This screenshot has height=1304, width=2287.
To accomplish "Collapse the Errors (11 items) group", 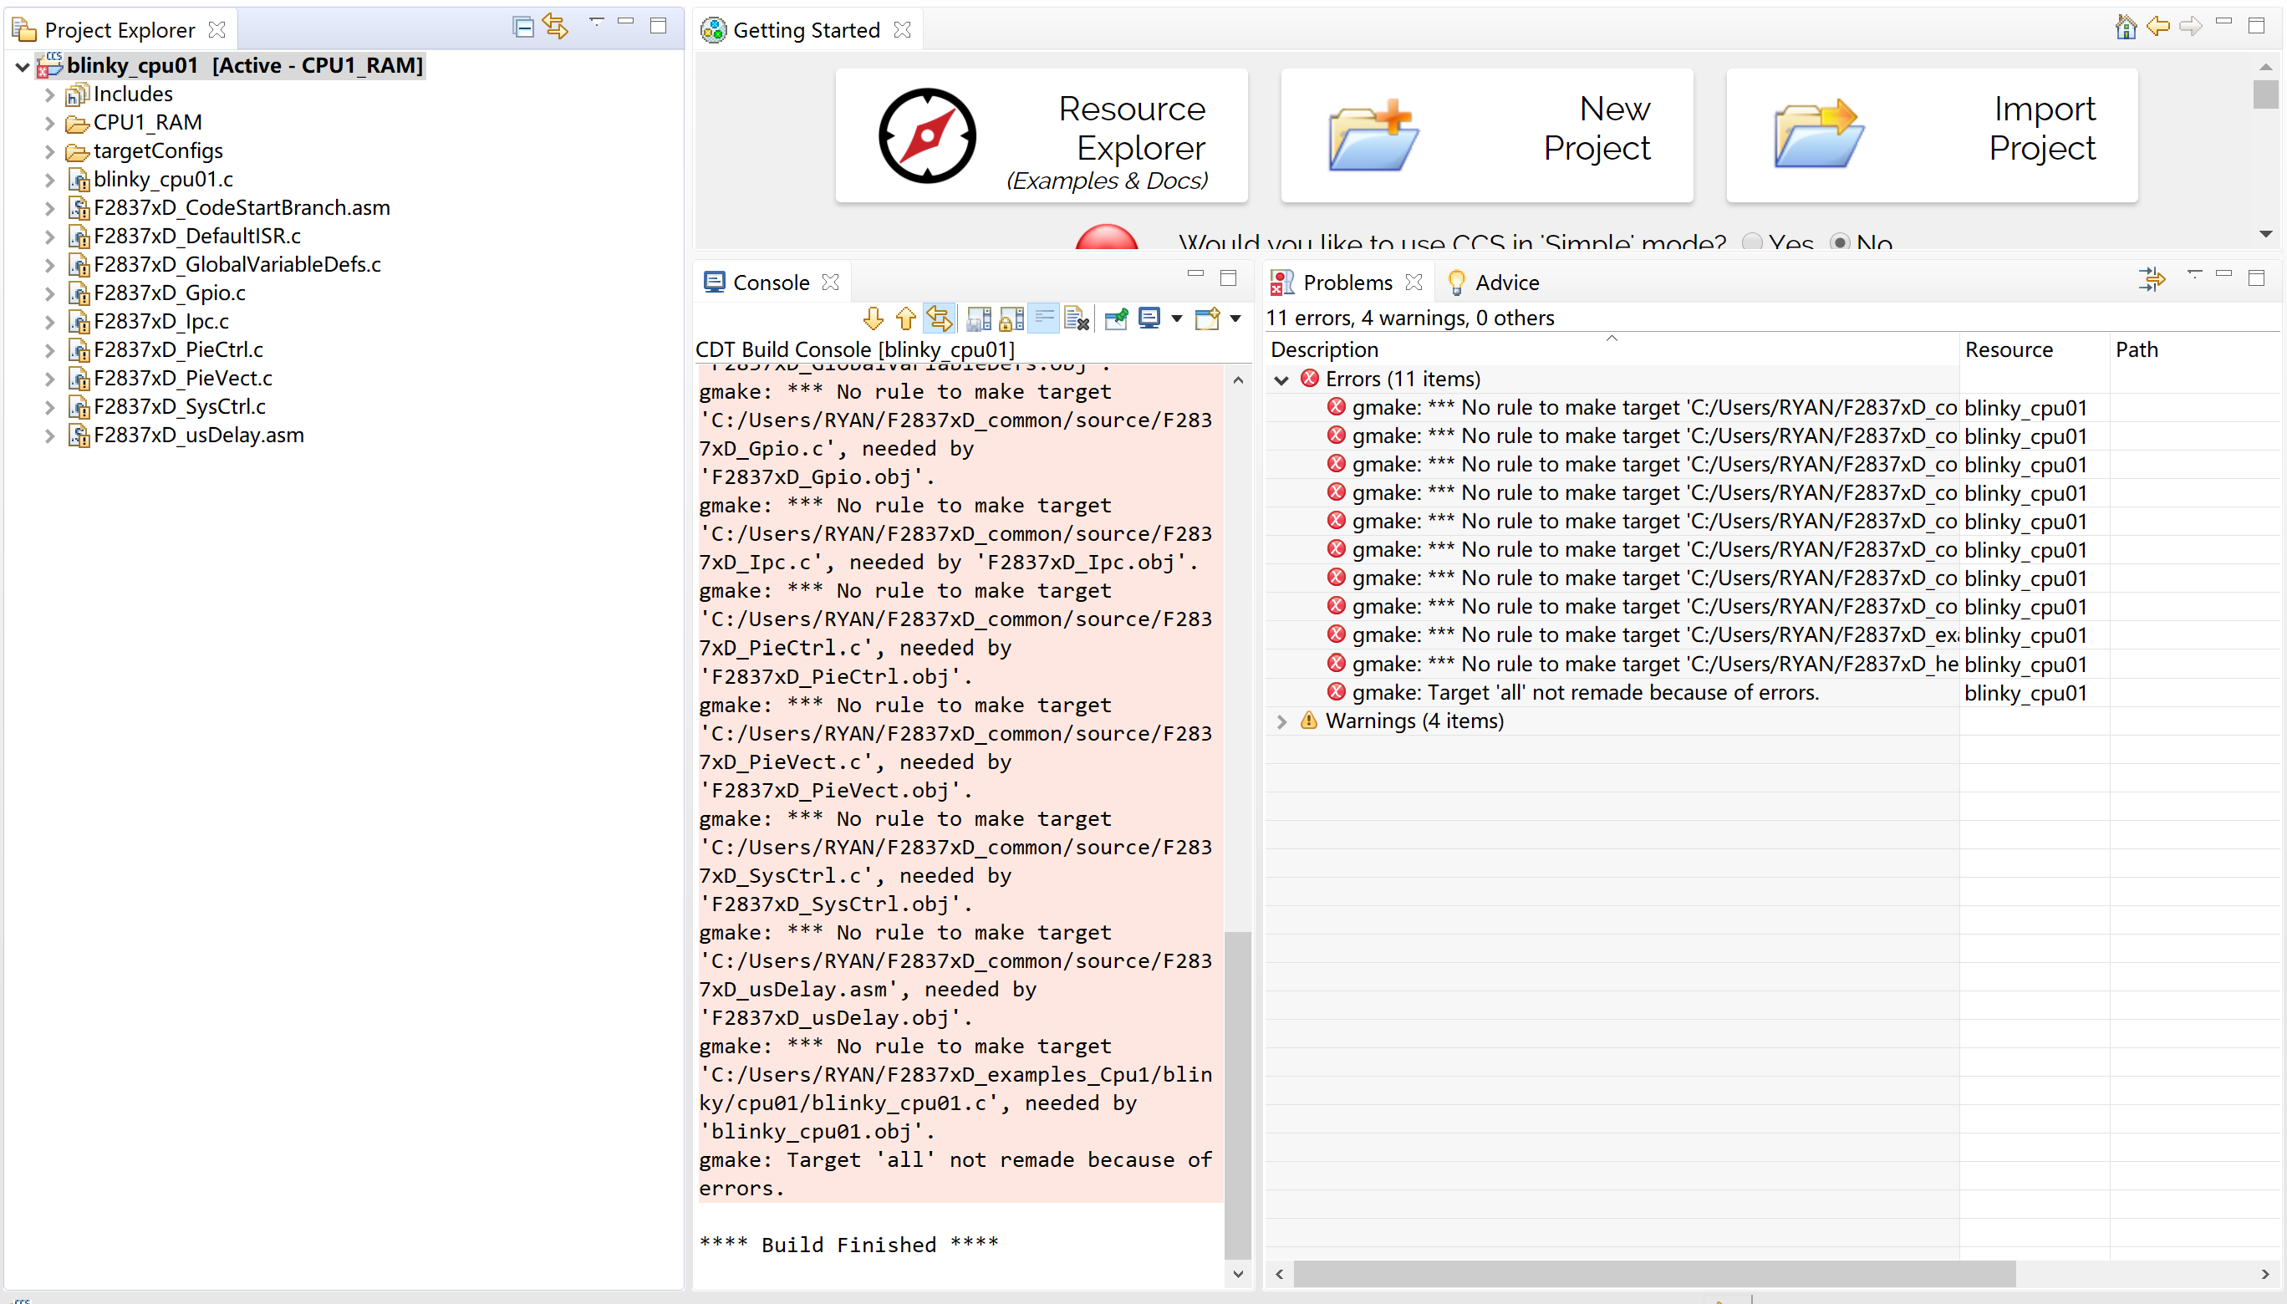I will 1281,379.
